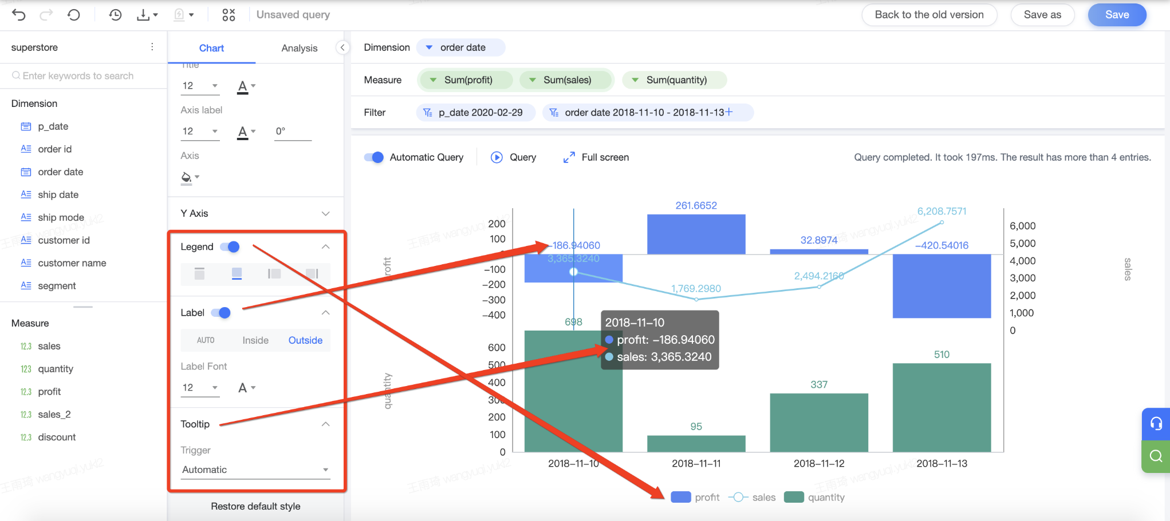Click the refresh icon in toolbar
Image resolution: width=1170 pixels, height=521 pixels.
74,15
